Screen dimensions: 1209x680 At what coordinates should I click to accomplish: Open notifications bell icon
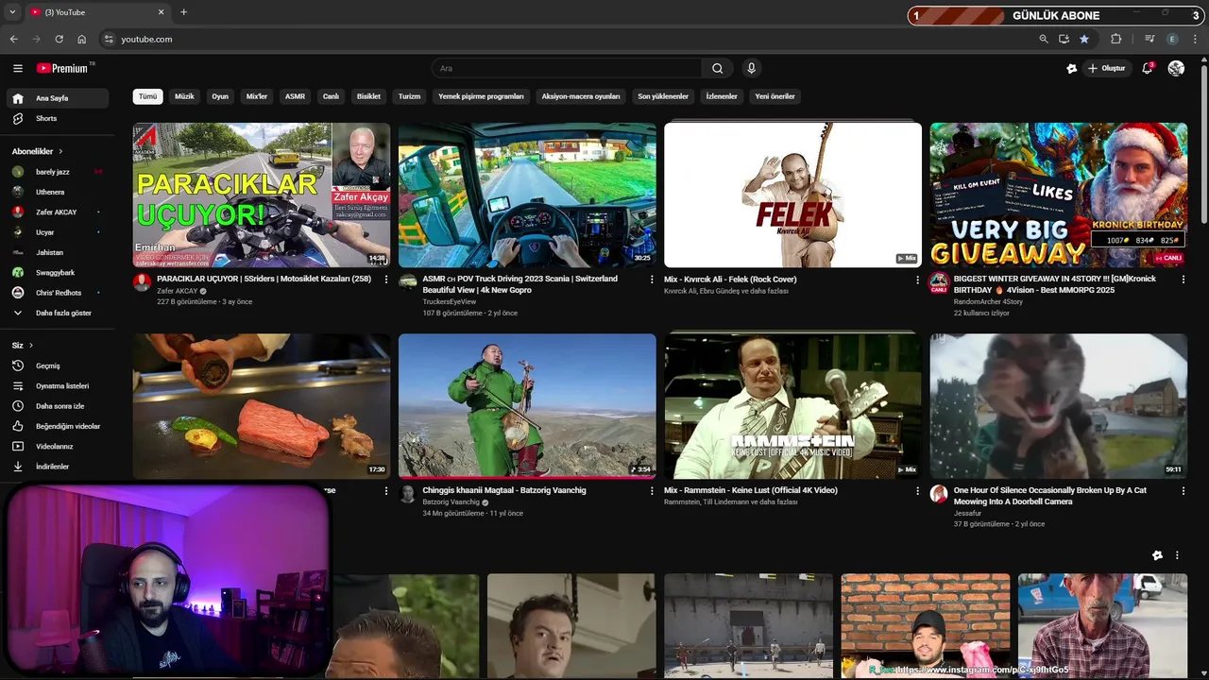coord(1147,68)
